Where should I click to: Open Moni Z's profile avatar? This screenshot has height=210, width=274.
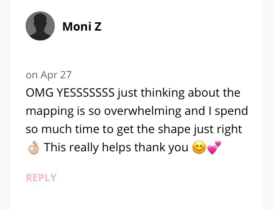[x=40, y=26]
